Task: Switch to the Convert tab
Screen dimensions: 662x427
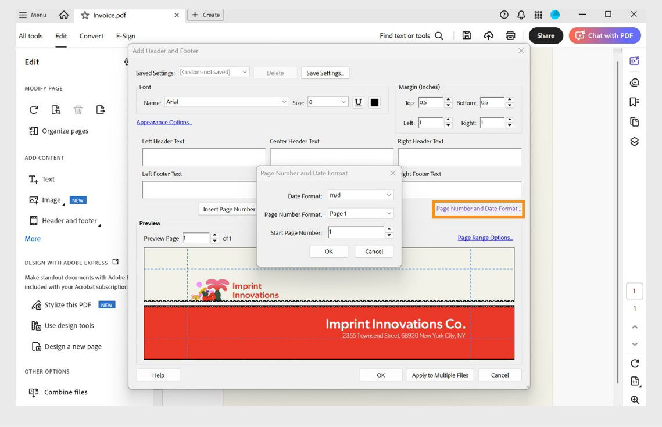Action: point(91,35)
